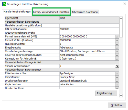Screen dimensions: 128x110
Task: Open the Kopie drucken dropdown
Action: click(117, 85)
